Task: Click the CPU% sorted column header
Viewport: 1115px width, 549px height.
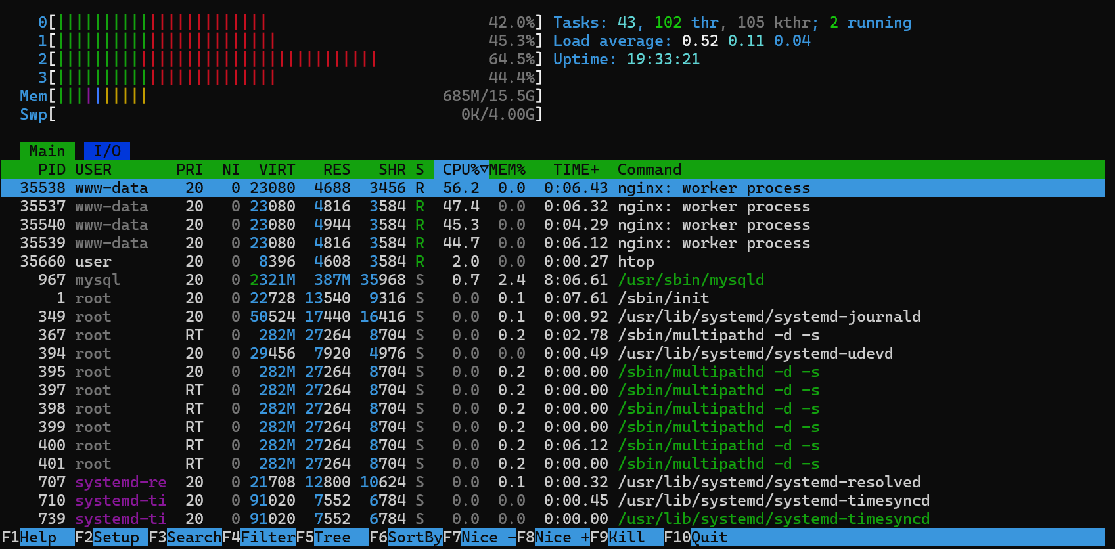Action: tap(461, 169)
